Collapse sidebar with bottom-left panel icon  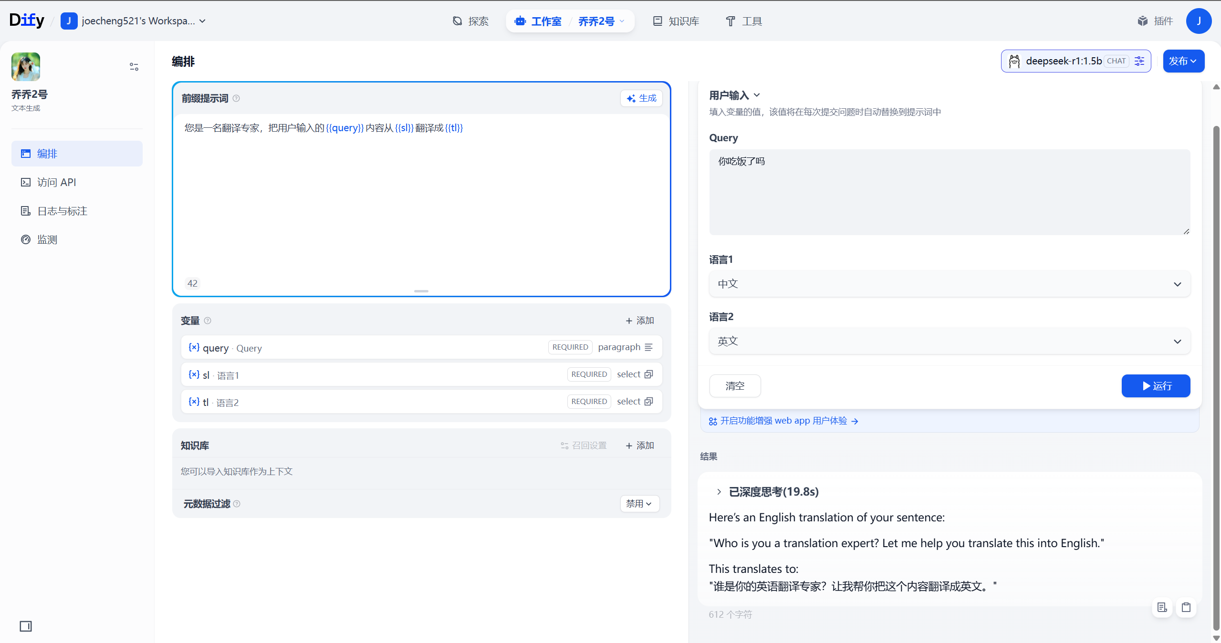point(26,626)
